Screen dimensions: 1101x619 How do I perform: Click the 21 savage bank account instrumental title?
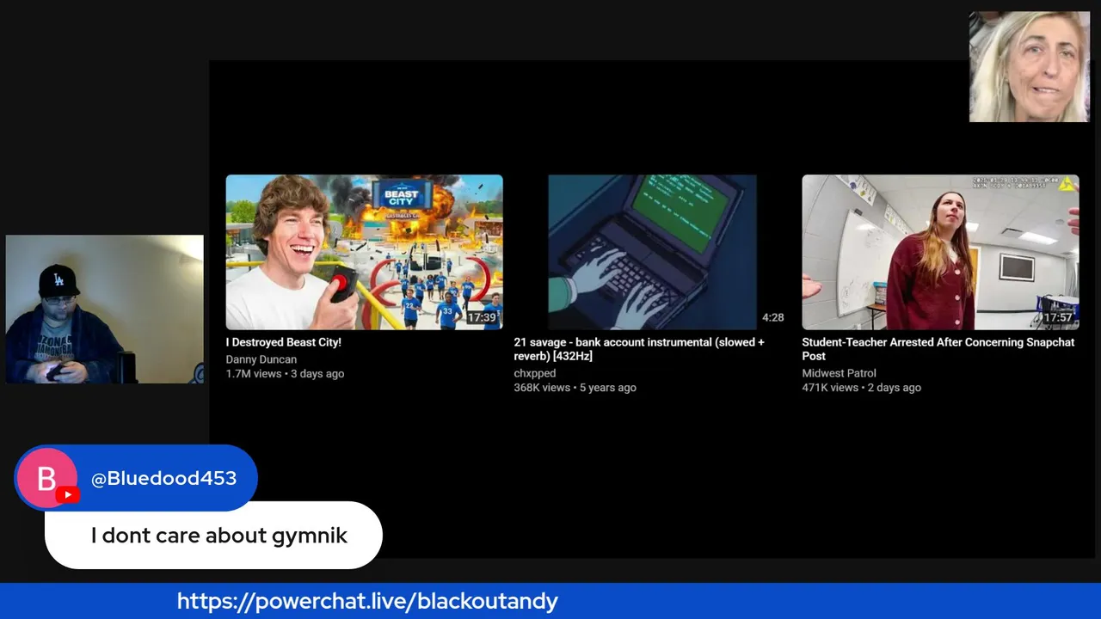639,349
